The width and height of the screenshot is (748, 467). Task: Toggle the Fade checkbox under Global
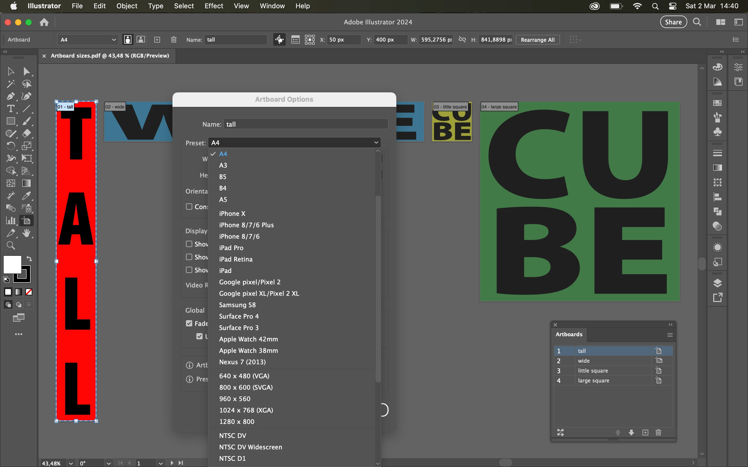coord(189,323)
